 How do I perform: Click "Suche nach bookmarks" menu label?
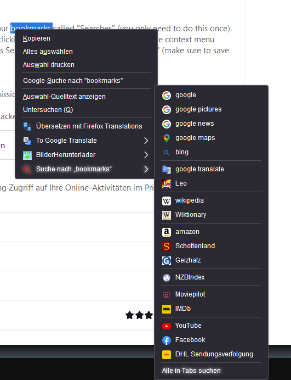[74, 169]
